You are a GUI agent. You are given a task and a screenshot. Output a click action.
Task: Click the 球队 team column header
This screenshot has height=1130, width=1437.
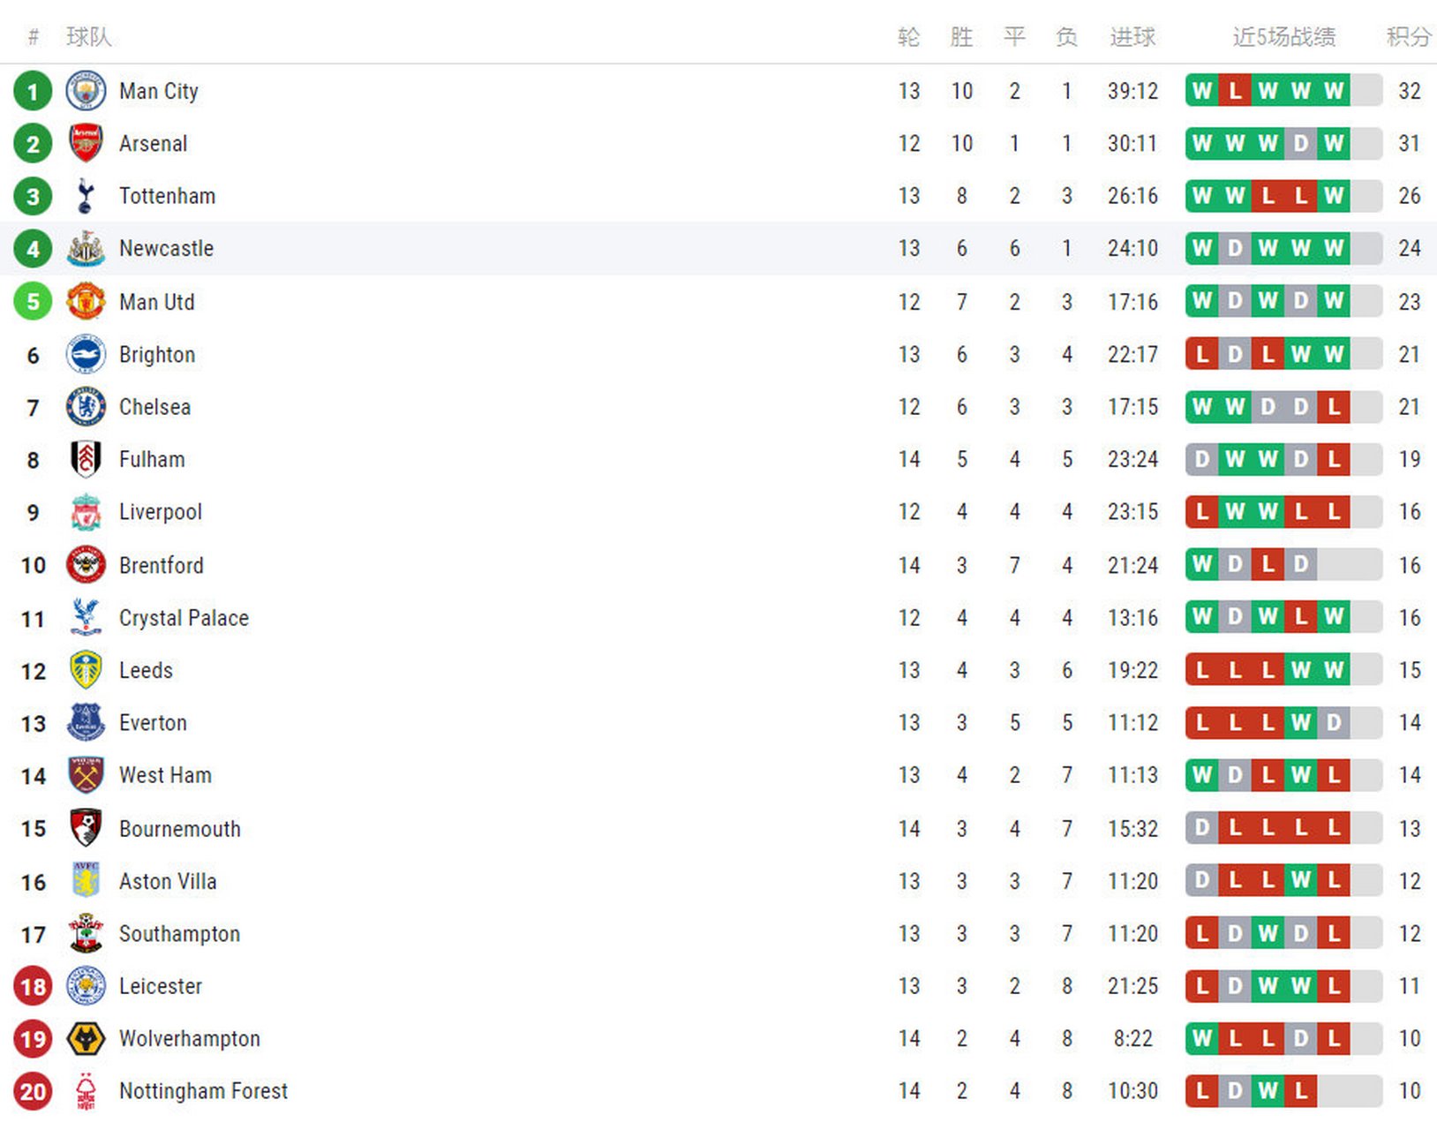click(x=88, y=37)
